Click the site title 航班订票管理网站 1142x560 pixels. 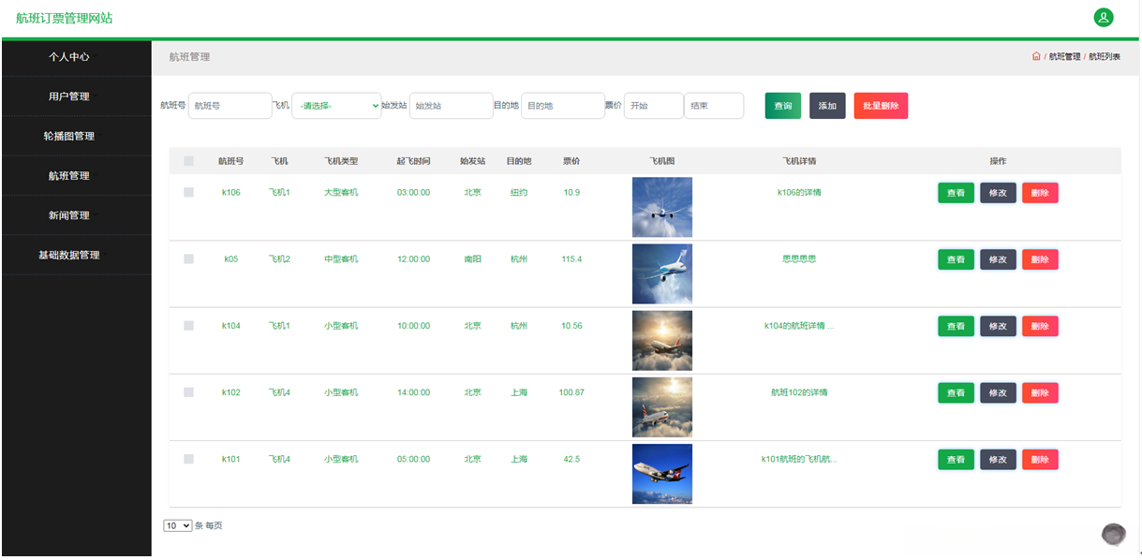(65, 18)
